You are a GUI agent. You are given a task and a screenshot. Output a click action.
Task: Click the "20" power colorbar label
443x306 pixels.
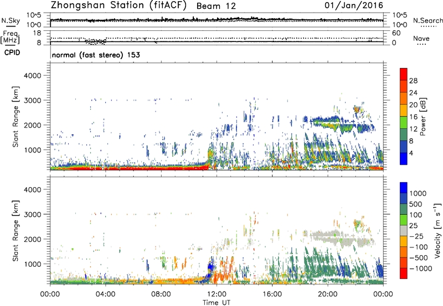(x=413, y=105)
